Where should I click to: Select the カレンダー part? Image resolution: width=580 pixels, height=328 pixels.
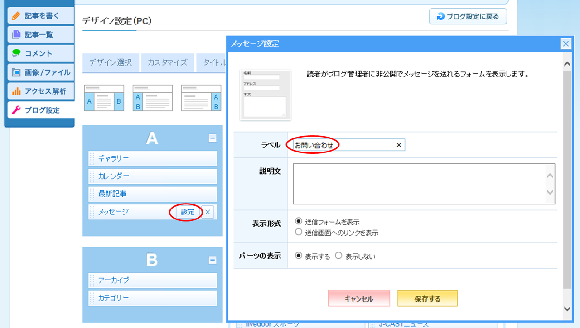(x=153, y=176)
